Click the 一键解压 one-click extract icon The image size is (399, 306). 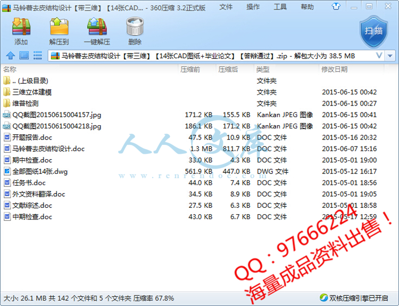coord(97,27)
